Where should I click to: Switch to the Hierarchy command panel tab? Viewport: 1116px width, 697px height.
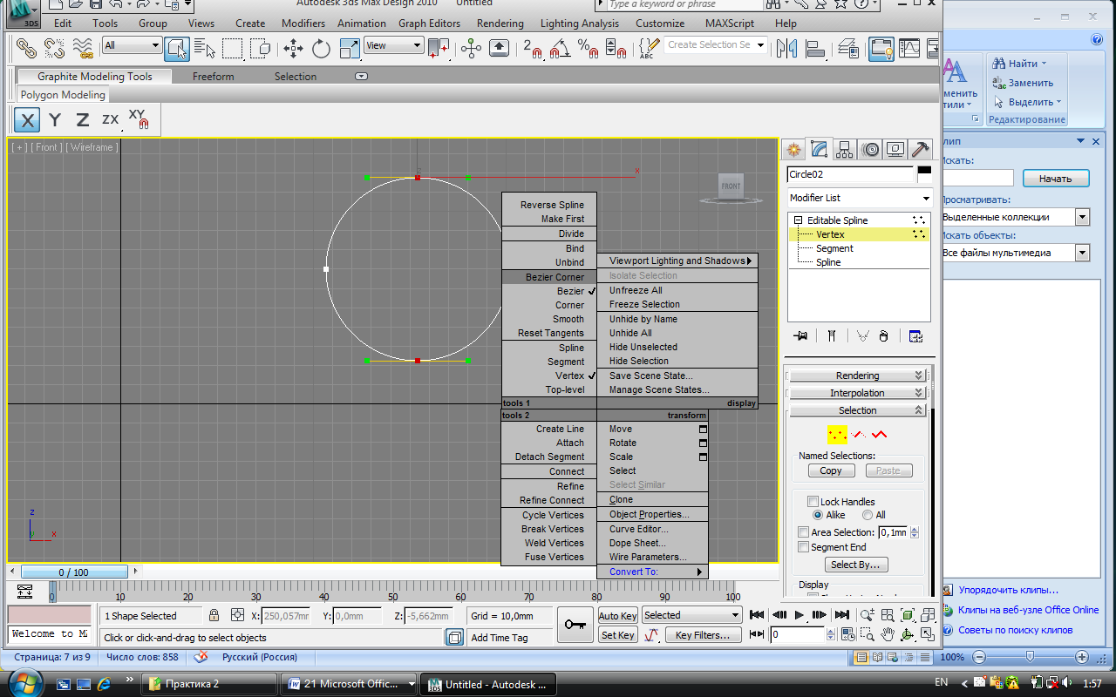click(844, 149)
